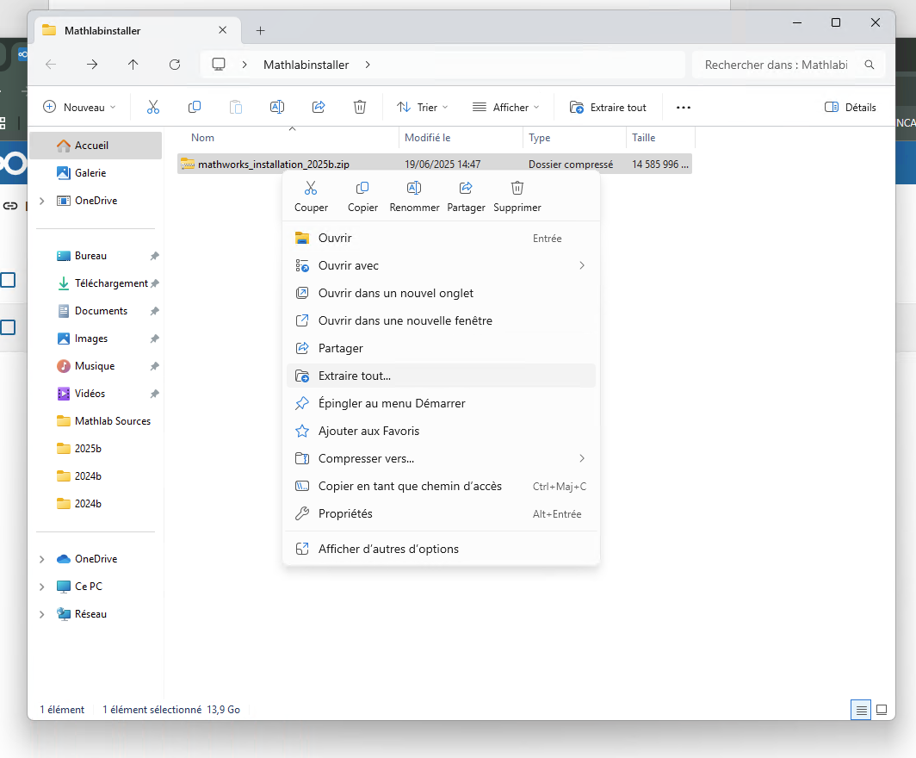916x758 pixels.
Task: Choose Épingler au menu Démarrer
Action: point(441,403)
